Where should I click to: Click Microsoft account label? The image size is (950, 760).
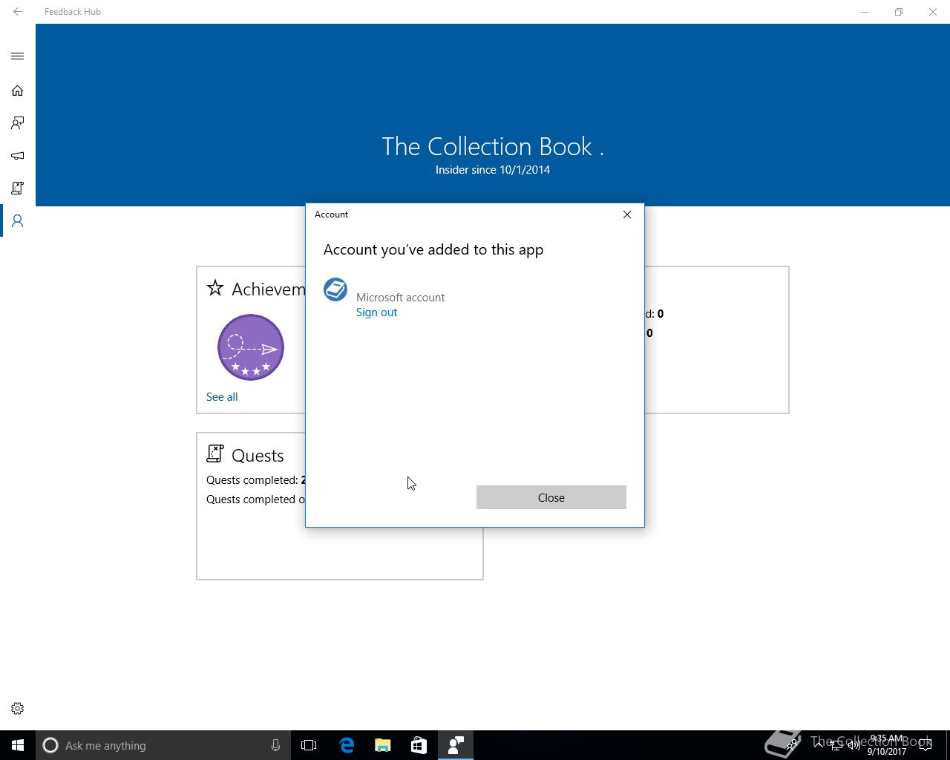[400, 297]
